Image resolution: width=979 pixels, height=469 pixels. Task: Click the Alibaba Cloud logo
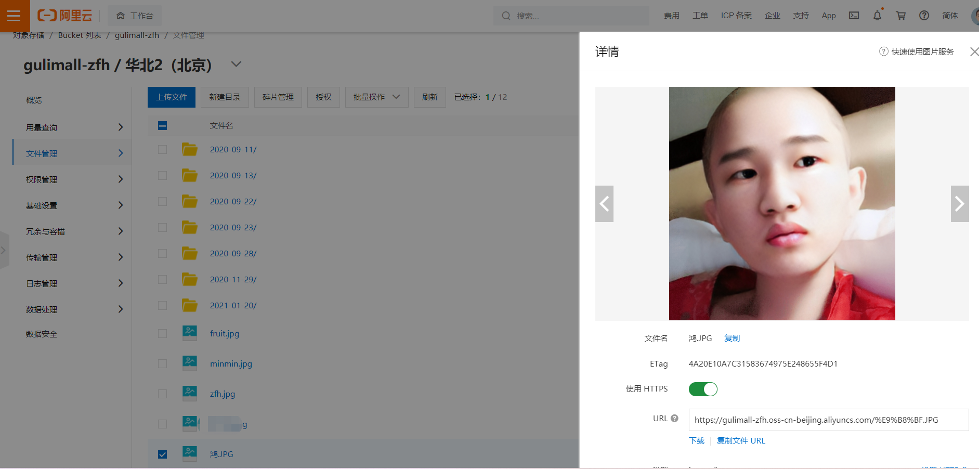point(63,15)
